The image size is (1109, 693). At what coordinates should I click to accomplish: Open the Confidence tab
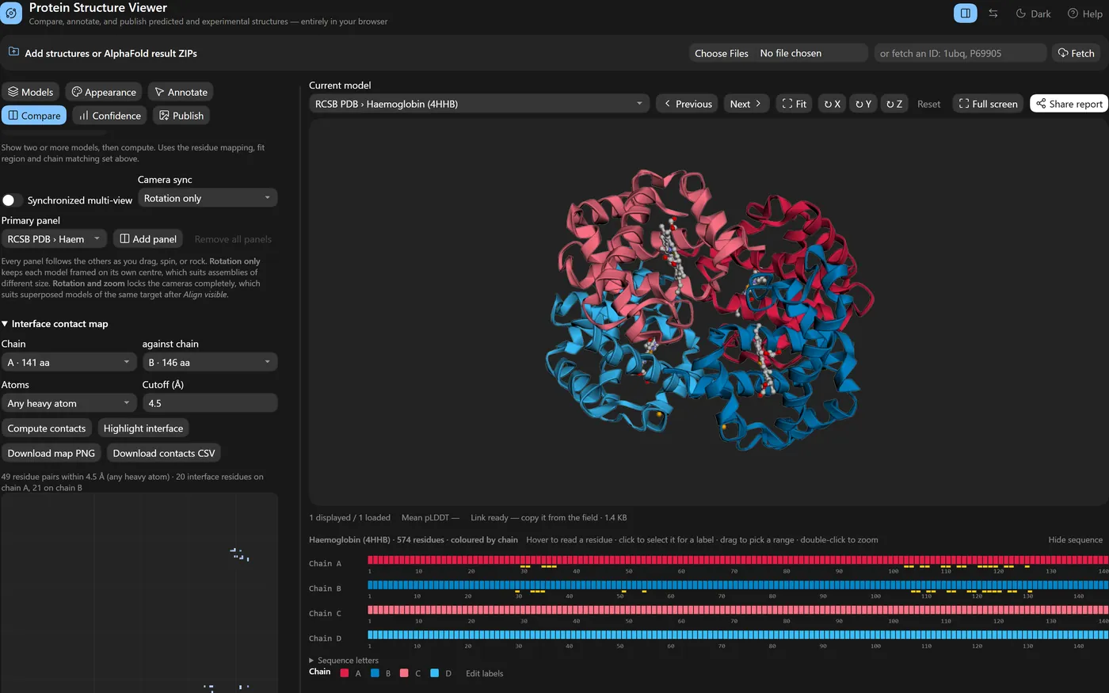point(110,116)
